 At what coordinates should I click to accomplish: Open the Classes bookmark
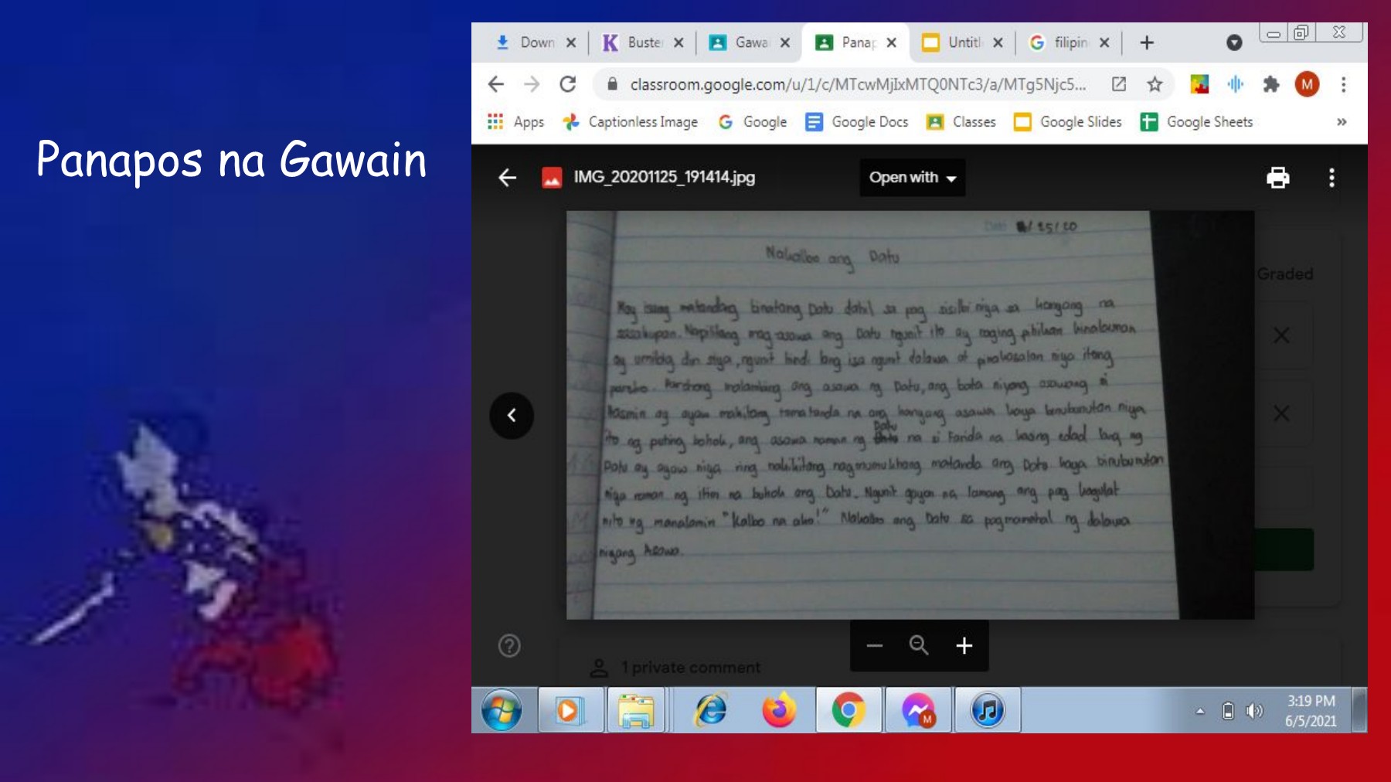point(961,122)
